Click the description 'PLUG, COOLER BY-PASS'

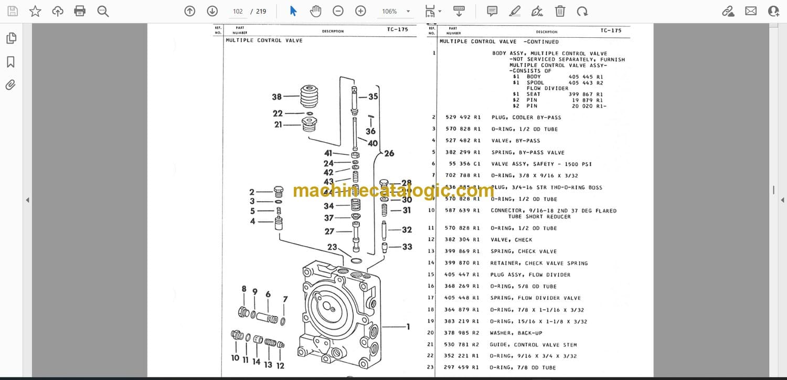[x=526, y=118]
